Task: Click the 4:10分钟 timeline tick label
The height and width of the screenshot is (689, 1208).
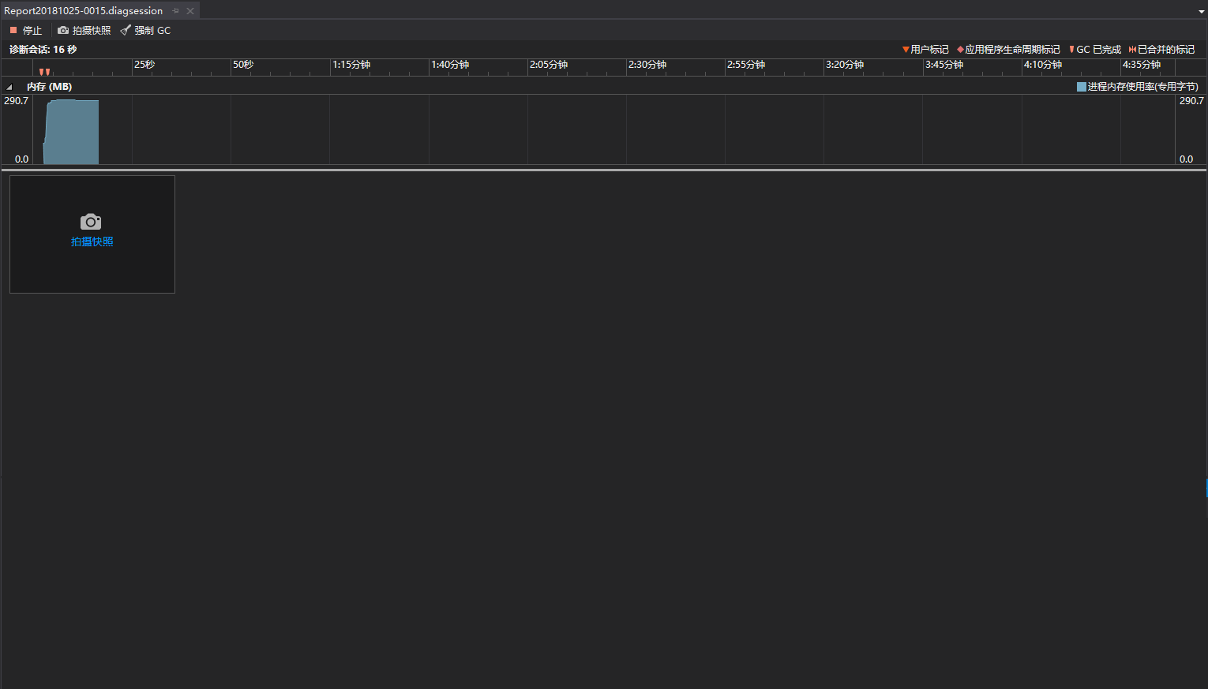Action: tap(1043, 65)
